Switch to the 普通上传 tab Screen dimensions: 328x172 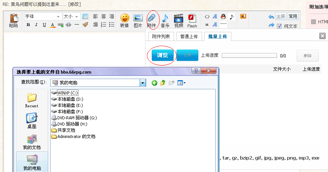pos(189,37)
